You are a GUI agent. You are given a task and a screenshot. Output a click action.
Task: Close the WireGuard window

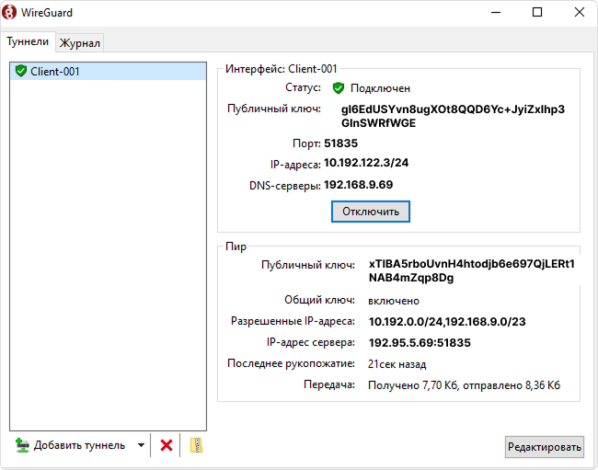pyautogui.click(x=579, y=12)
